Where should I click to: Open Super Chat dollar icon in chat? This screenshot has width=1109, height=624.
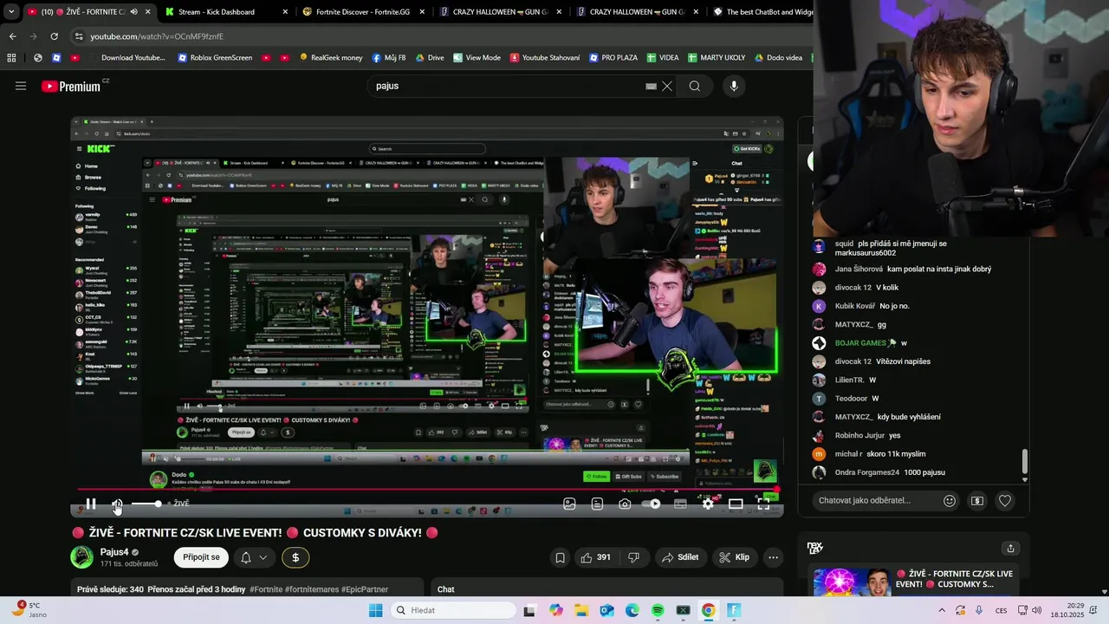click(977, 500)
